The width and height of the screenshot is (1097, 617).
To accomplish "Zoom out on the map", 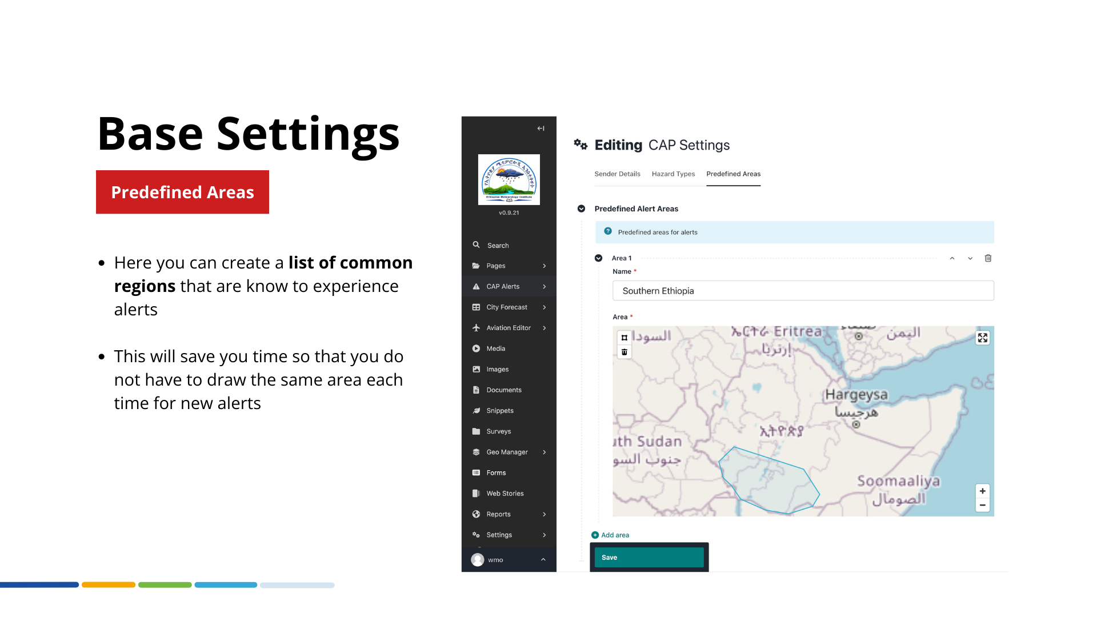I will point(983,505).
